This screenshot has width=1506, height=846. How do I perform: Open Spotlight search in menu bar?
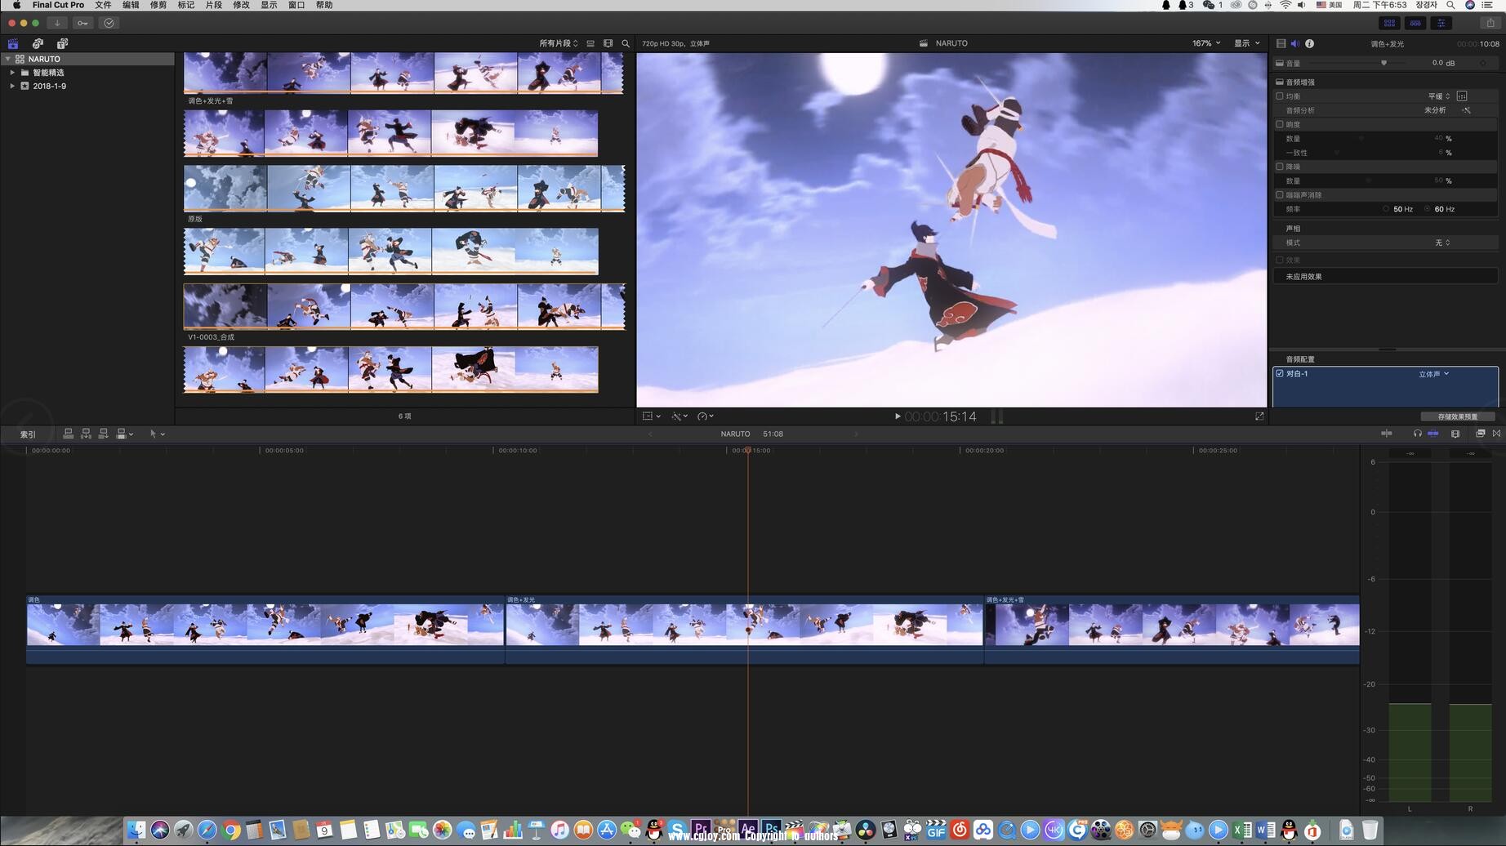pos(1450,5)
